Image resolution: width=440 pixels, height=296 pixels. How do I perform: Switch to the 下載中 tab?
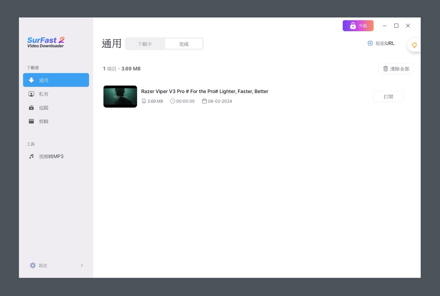tap(145, 44)
